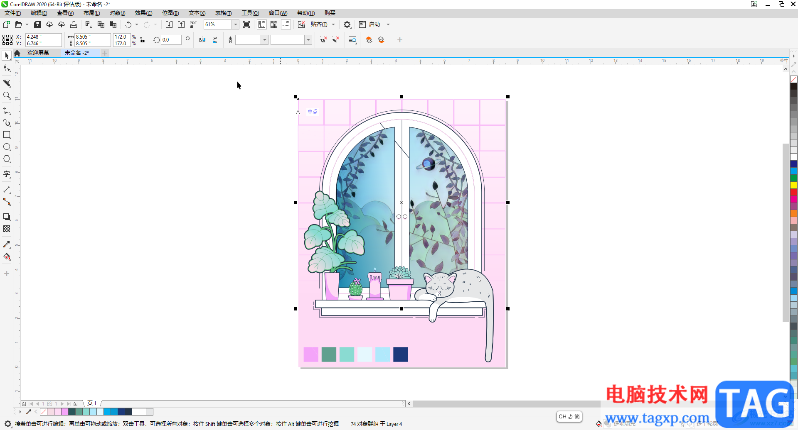Expand the Open file dropdown arrow
This screenshot has height=430, width=798.
pyautogui.click(x=27, y=24)
